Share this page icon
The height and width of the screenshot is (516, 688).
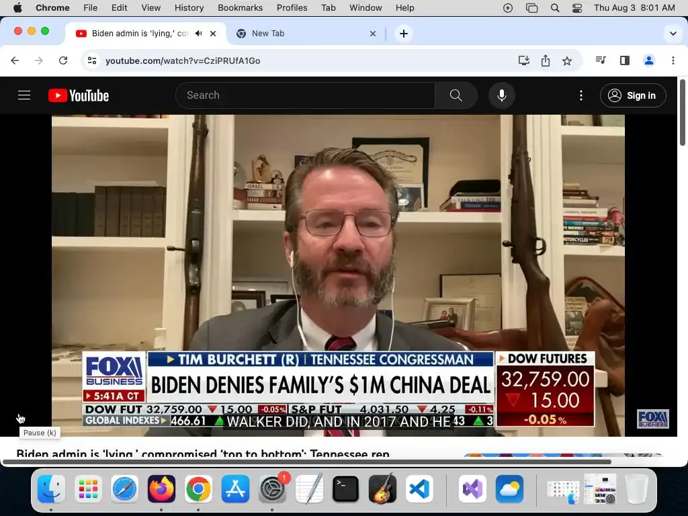coord(546,60)
